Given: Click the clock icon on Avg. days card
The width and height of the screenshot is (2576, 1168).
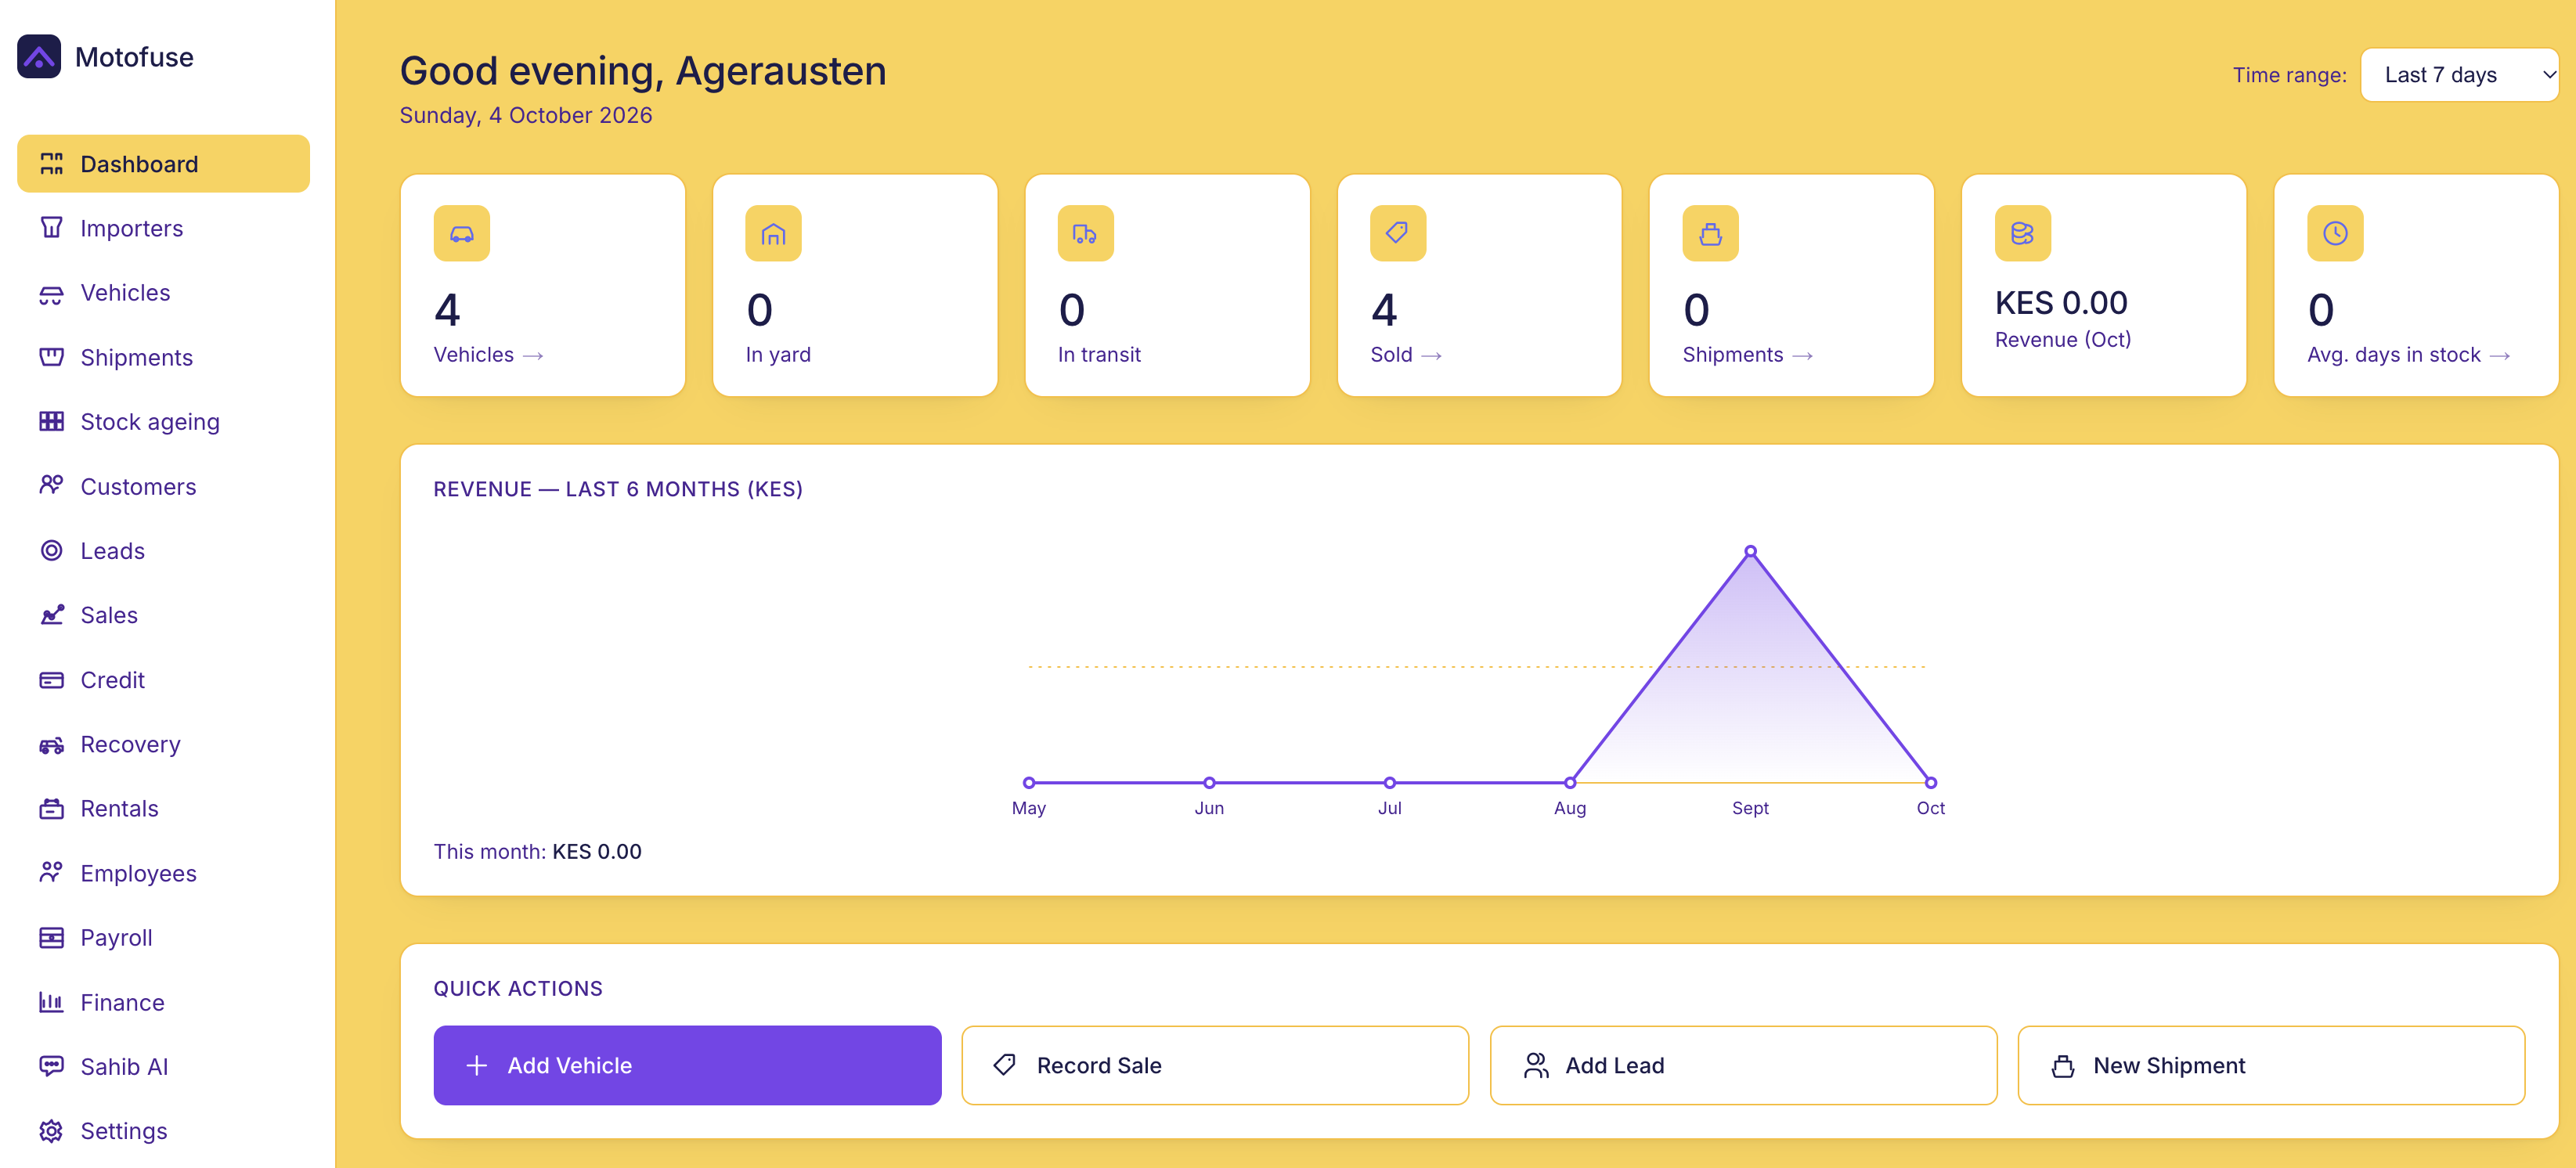Looking at the screenshot, I should 2334,233.
